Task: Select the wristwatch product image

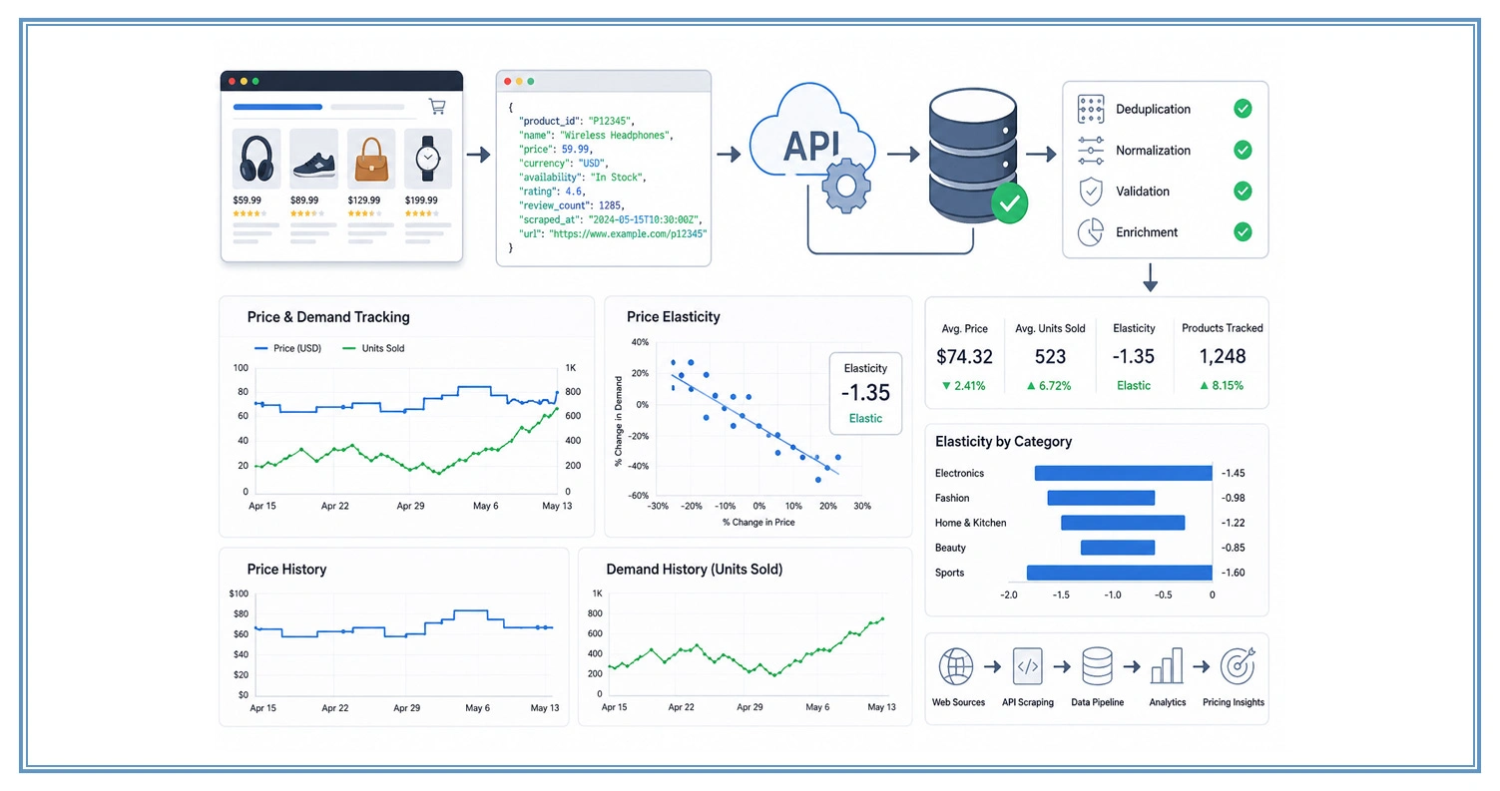Action: click(428, 159)
